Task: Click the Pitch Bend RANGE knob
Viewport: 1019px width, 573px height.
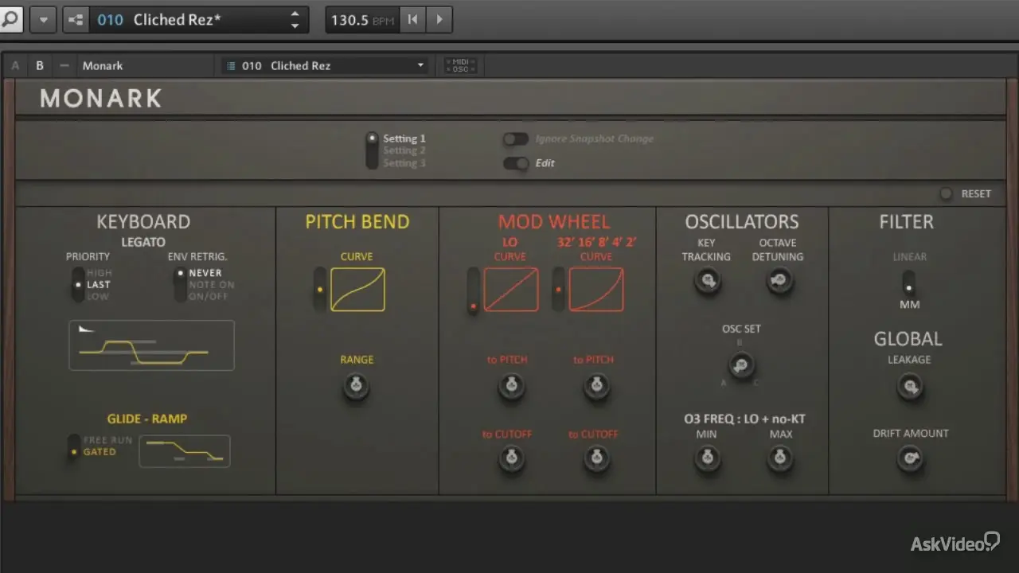Action: (356, 388)
